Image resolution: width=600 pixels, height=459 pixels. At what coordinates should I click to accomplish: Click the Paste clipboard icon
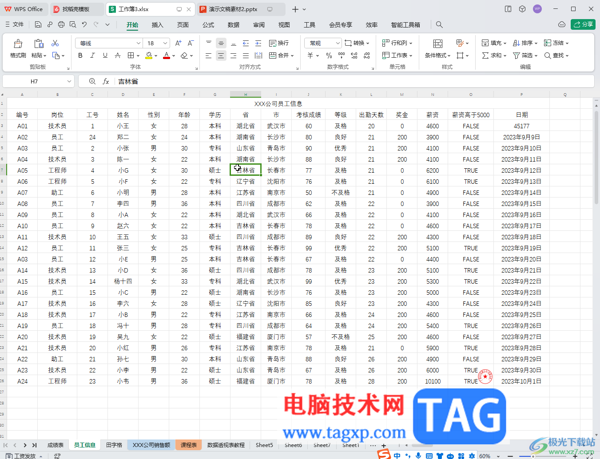[x=39, y=44]
